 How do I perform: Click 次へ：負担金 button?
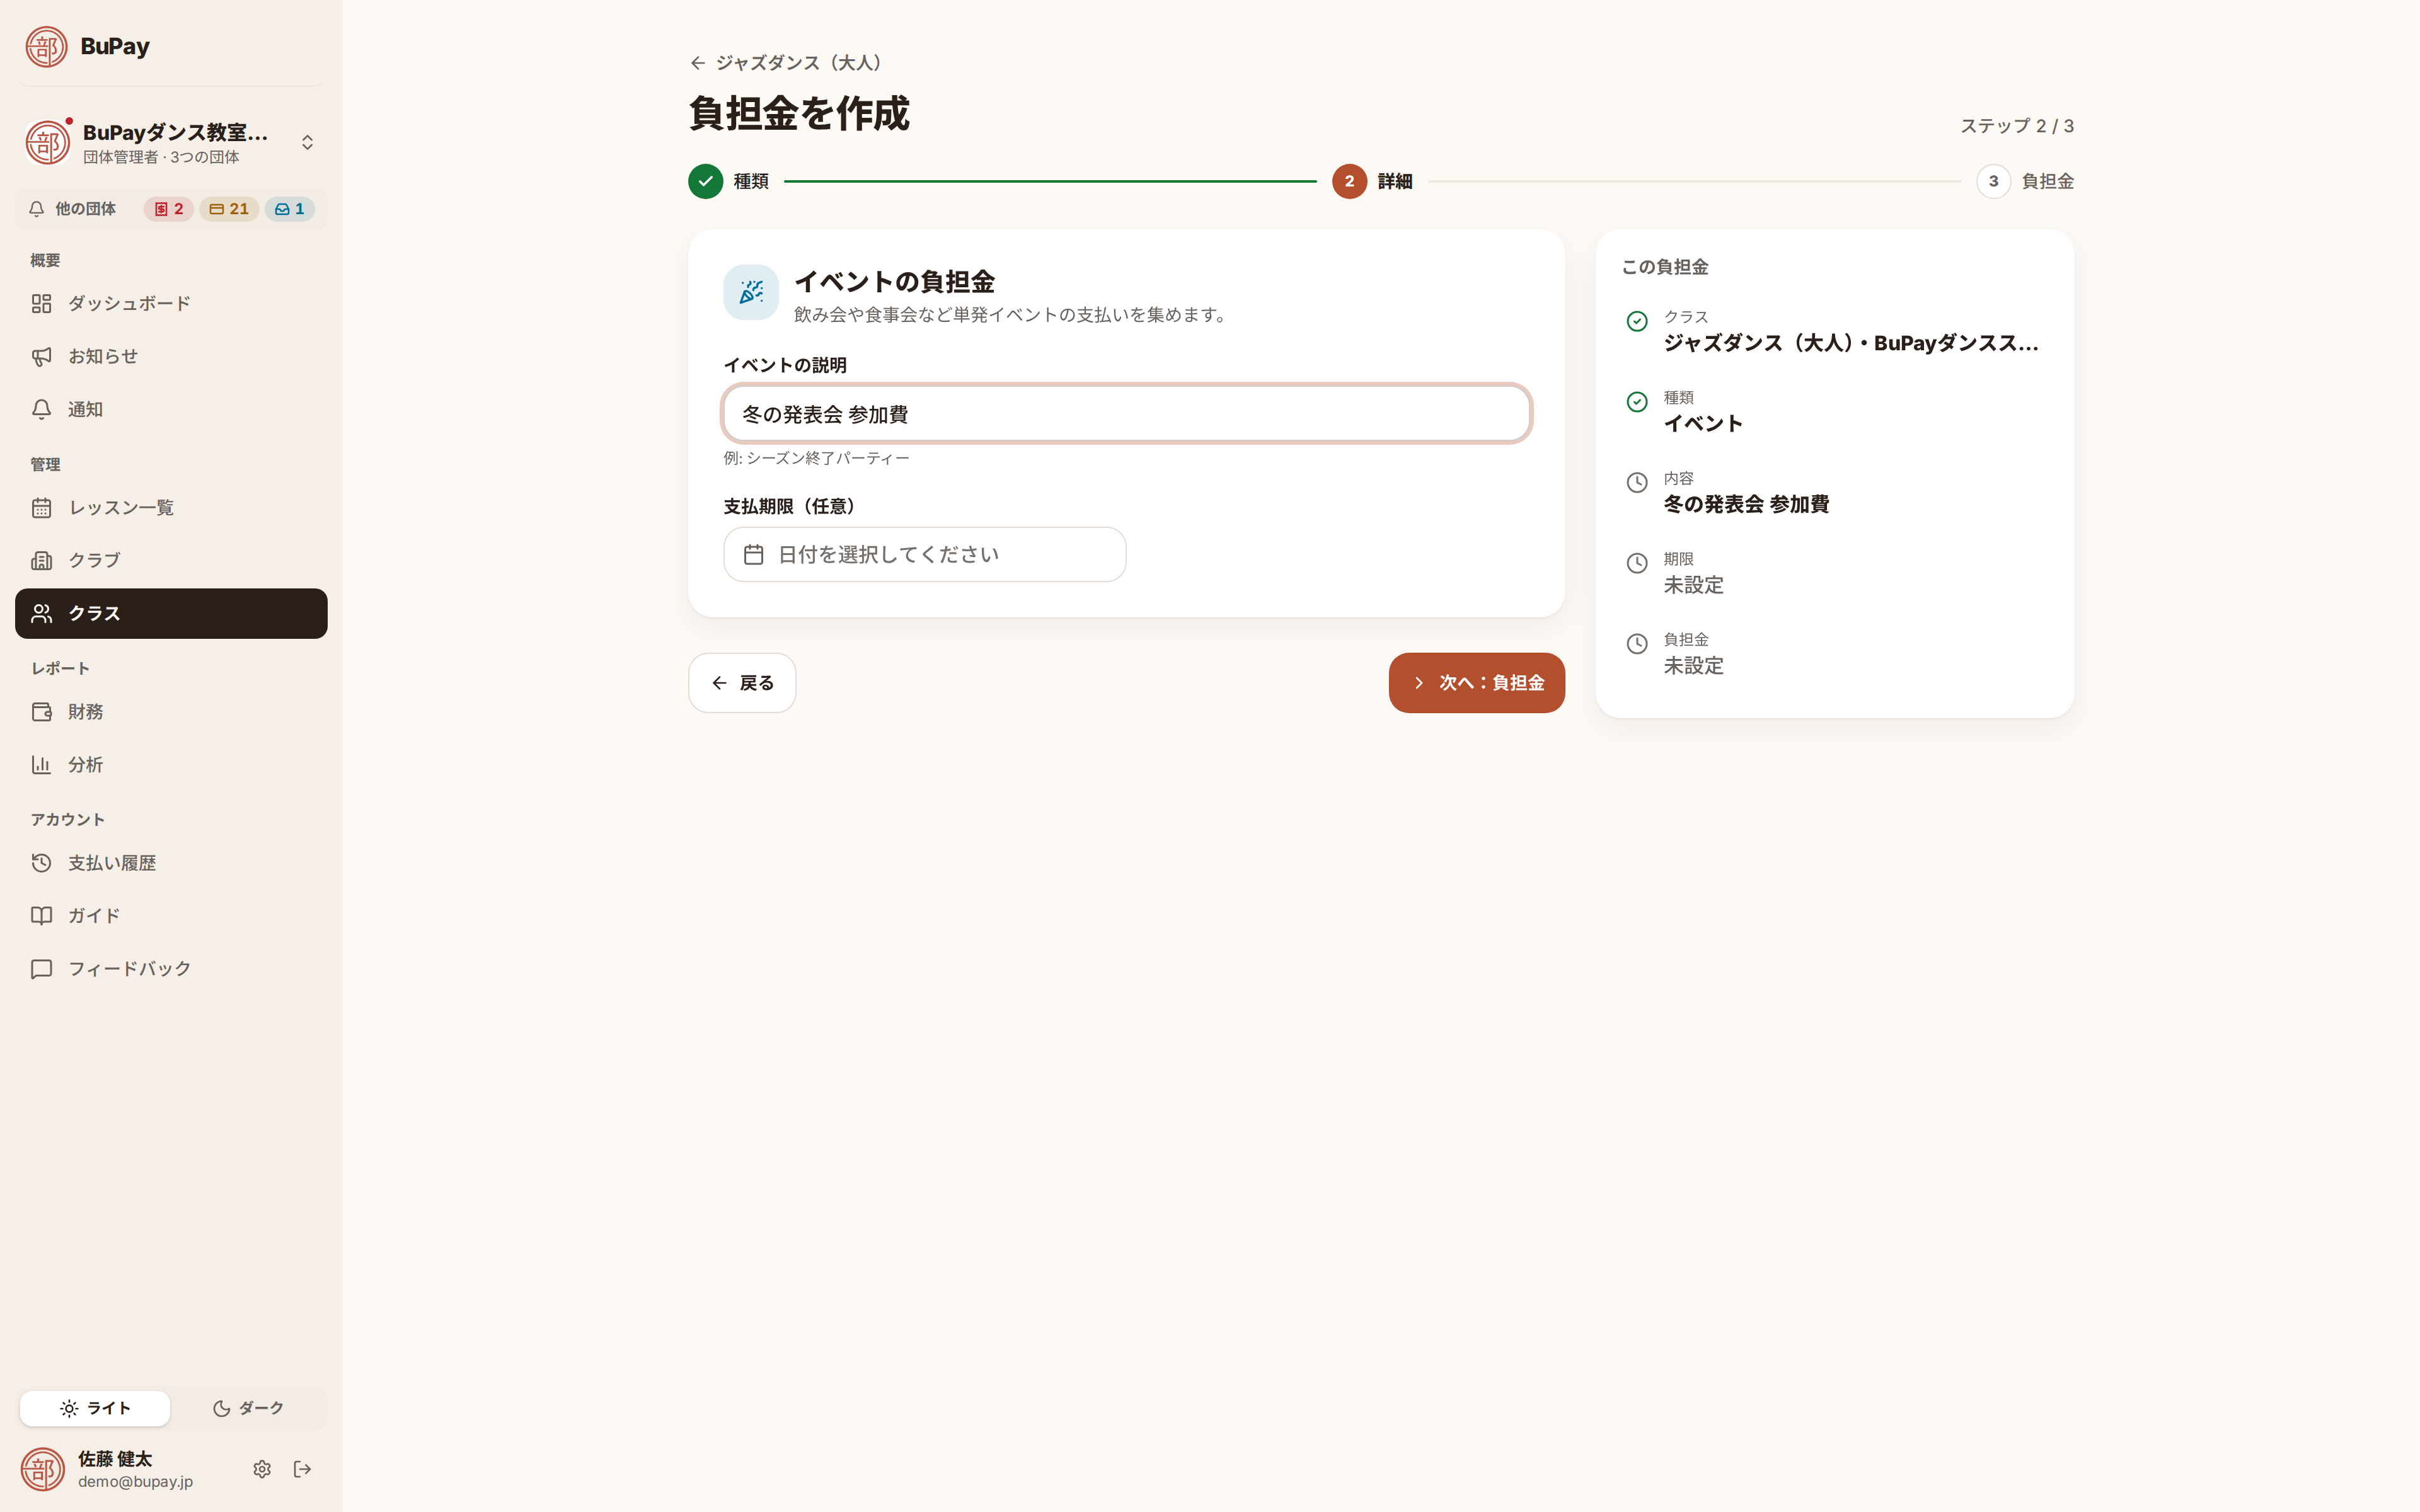click(x=1476, y=683)
